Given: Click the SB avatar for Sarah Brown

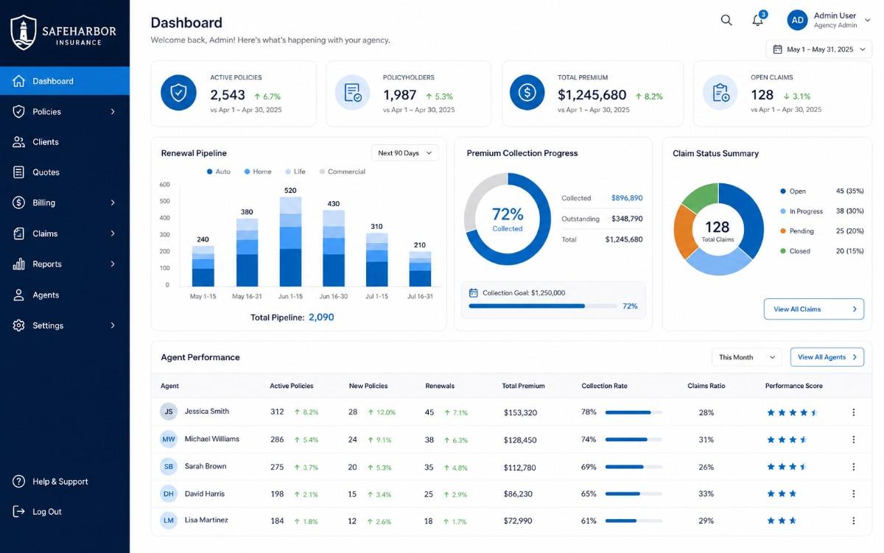Looking at the screenshot, I should 169,467.
